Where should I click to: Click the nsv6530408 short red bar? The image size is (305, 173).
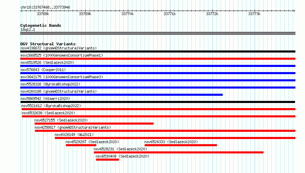click(x=107, y=160)
